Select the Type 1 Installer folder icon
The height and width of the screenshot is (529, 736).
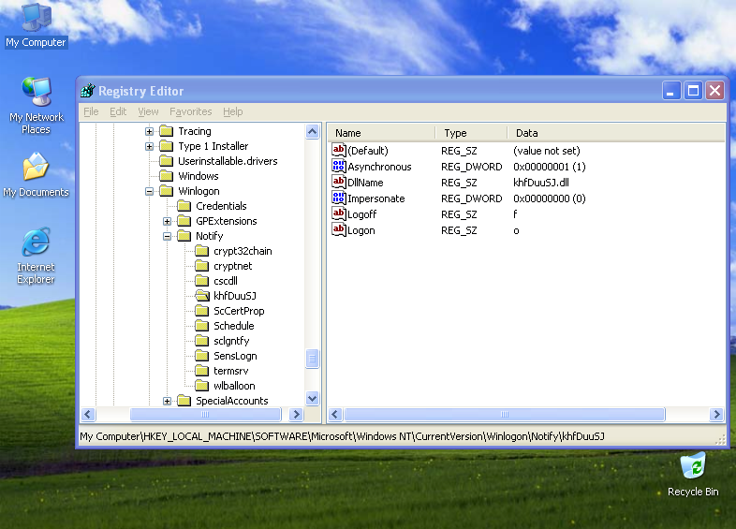tap(166, 146)
